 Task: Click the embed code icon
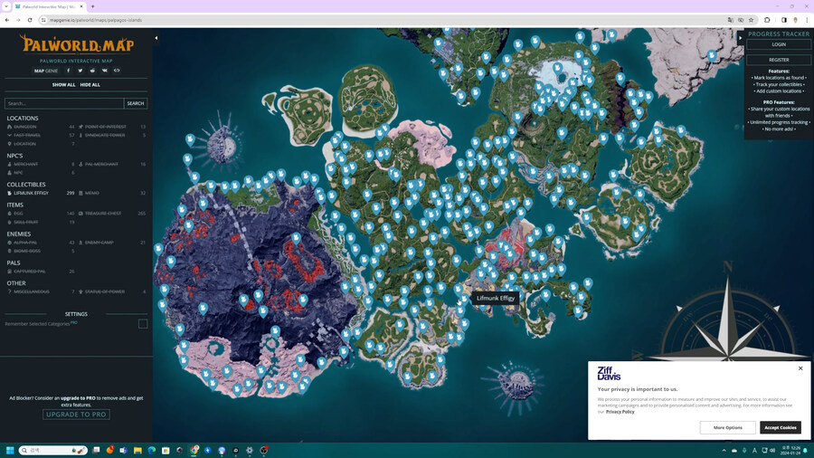[117, 71]
